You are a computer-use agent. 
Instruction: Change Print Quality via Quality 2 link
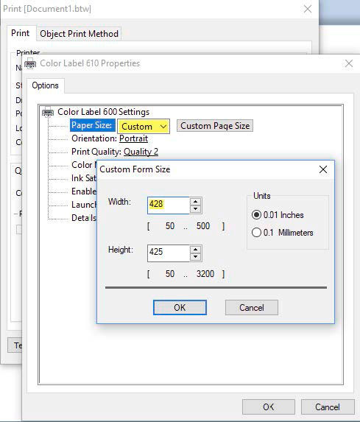141,152
